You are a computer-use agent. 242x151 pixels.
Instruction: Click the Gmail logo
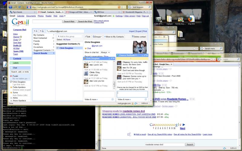pyautogui.click(x=19, y=22)
